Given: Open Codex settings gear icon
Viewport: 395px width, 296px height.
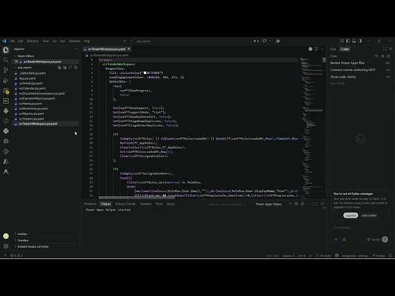Looking at the screenshot, I should pos(383,56).
